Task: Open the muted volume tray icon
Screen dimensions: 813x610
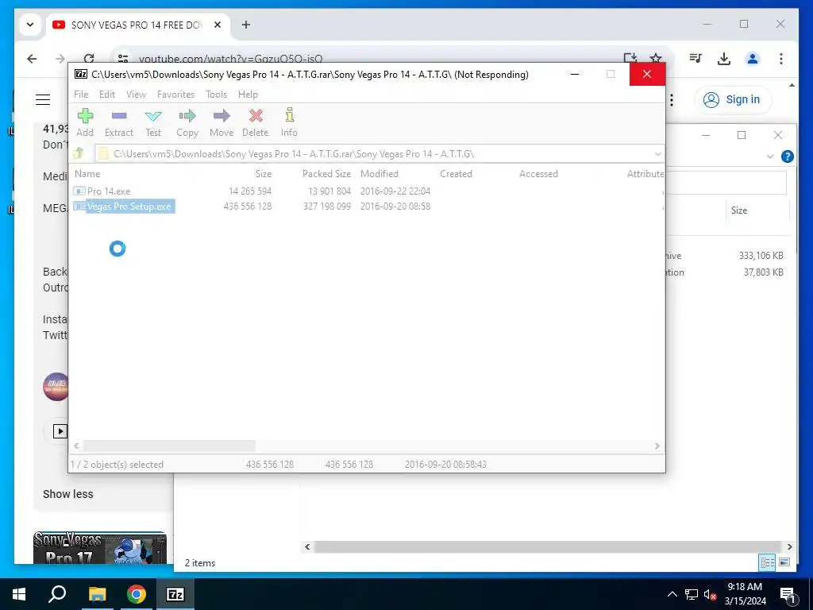Action: (x=710, y=594)
